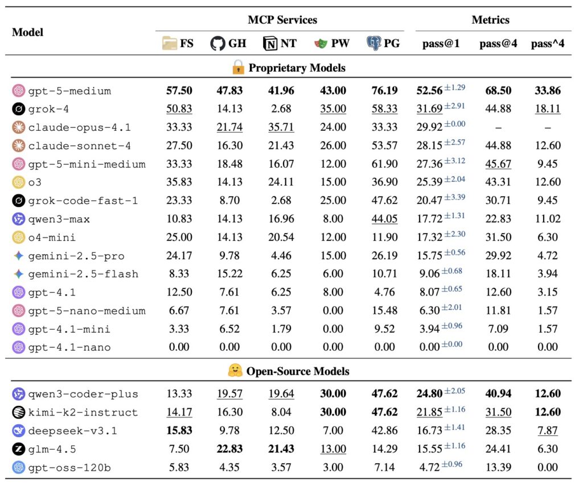Click the Model column header
This screenshot has height=486, width=583.
[x=27, y=32]
